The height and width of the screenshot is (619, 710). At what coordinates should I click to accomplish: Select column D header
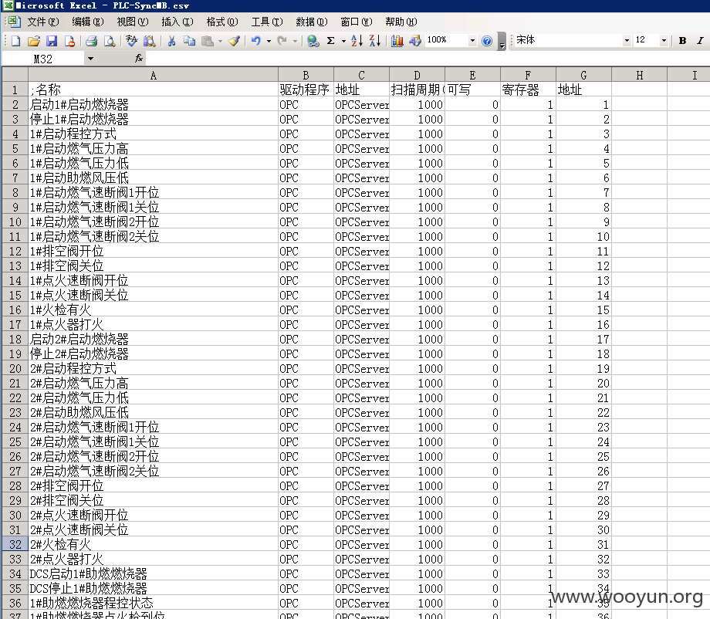[417, 75]
